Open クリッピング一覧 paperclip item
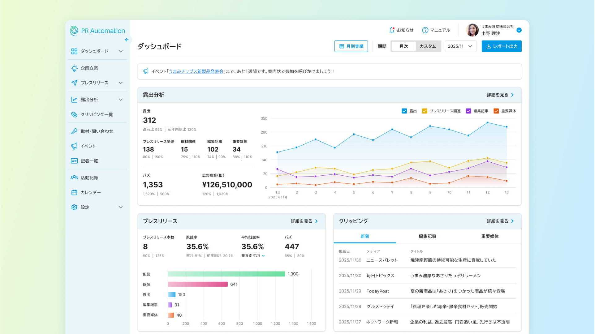 point(97,114)
